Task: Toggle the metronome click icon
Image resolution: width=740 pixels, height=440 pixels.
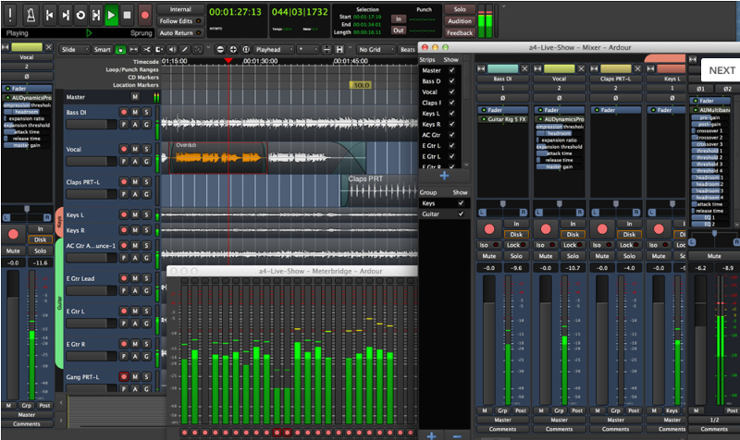Action: point(31,15)
